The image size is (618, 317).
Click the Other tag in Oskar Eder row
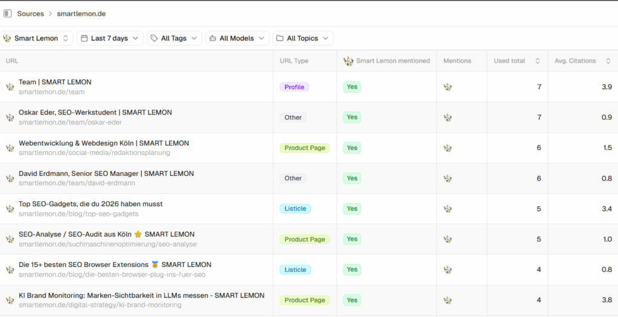[x=293, y=118]
